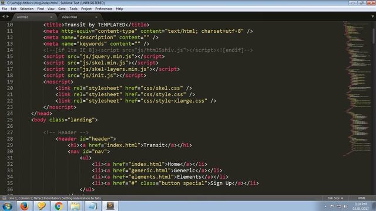Click "js/init.js" string
Screen dimensions: 376x211
98,76
